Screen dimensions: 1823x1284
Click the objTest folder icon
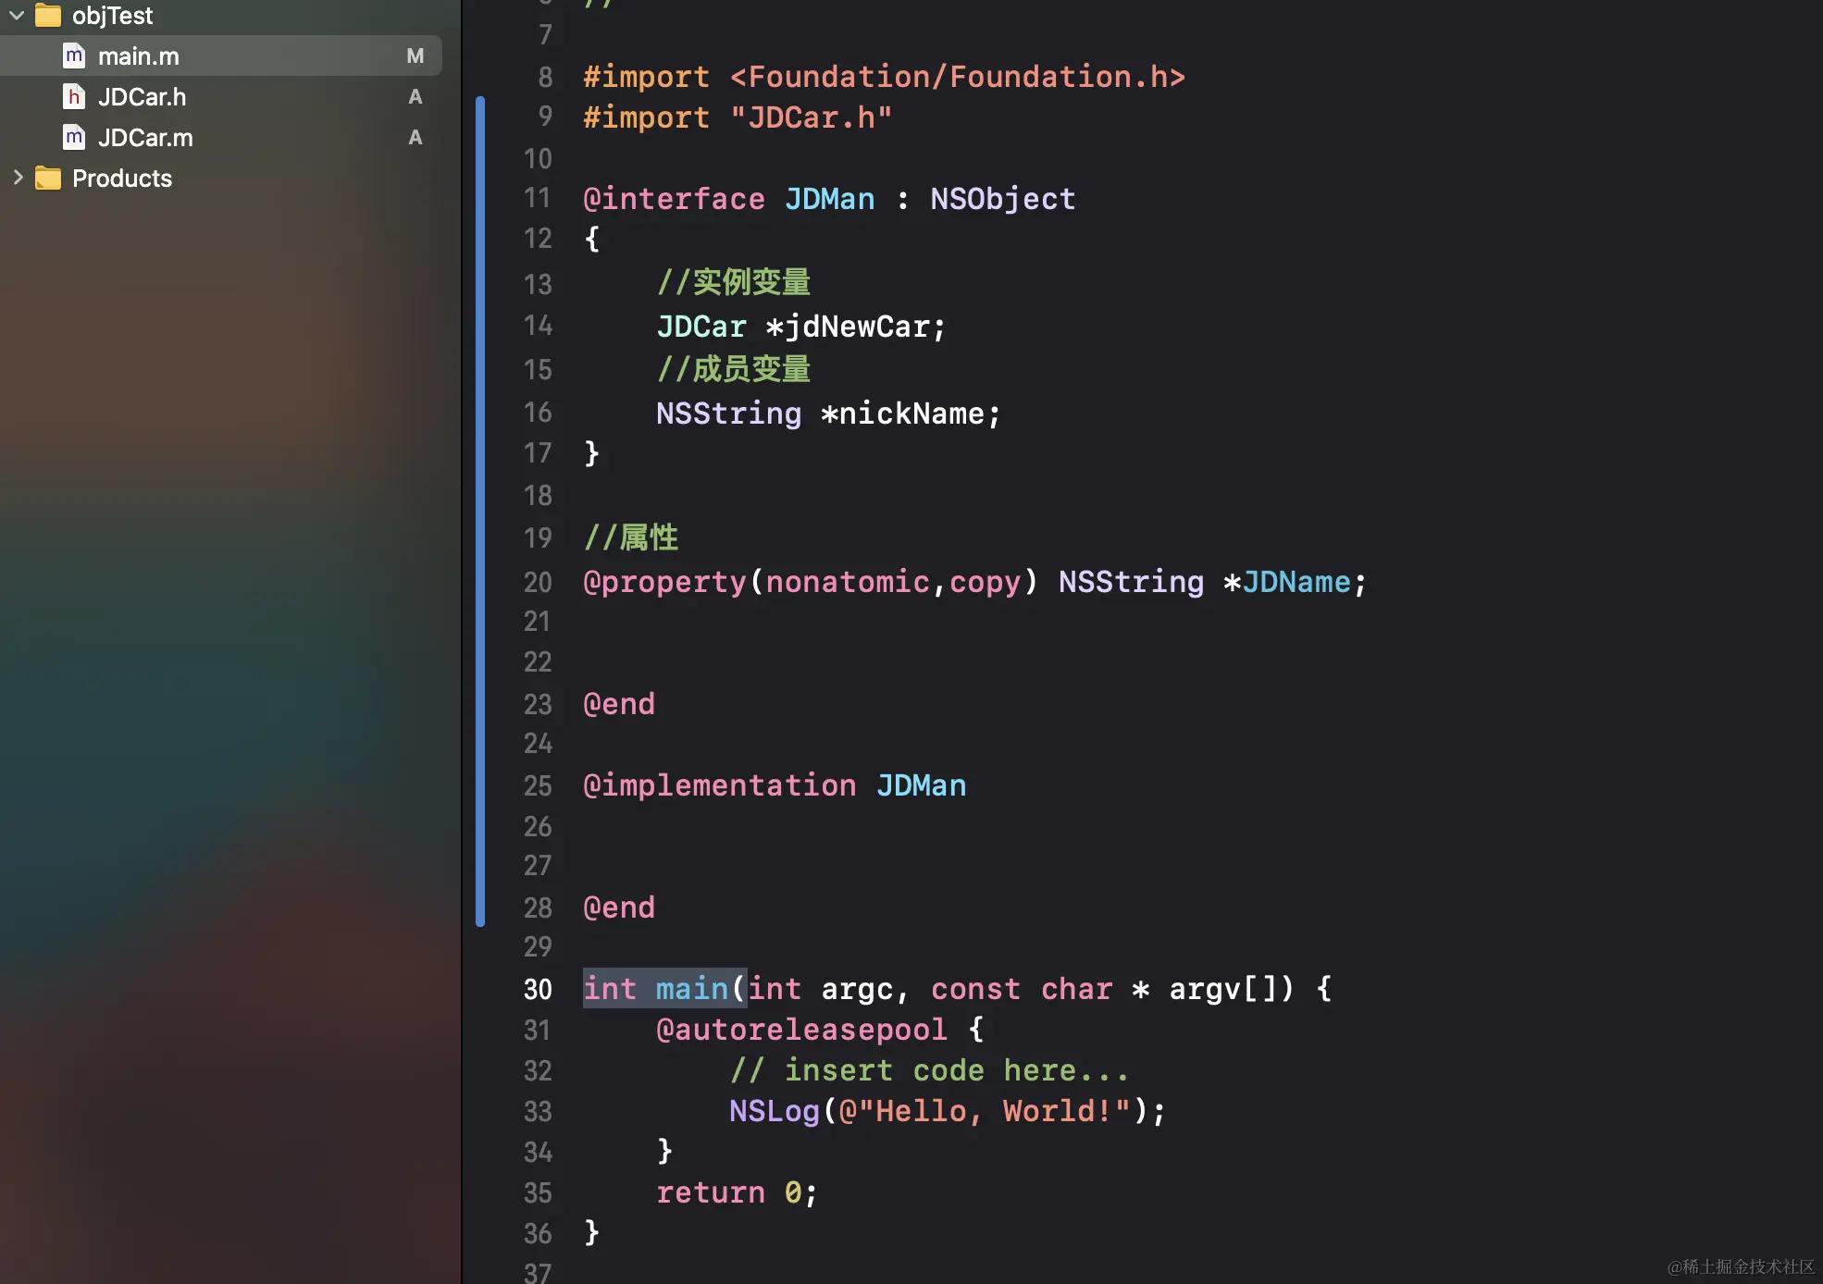coord(48,15)
